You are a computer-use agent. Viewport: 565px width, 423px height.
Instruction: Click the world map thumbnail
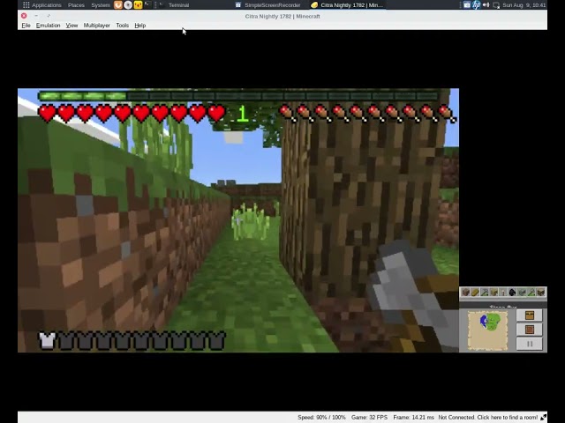(x=487, y=330)
